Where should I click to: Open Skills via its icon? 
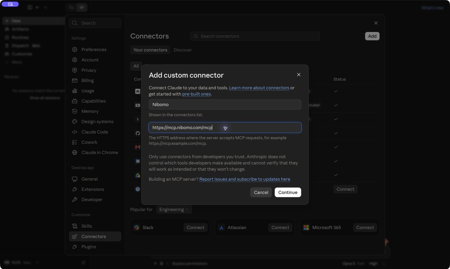74,226
